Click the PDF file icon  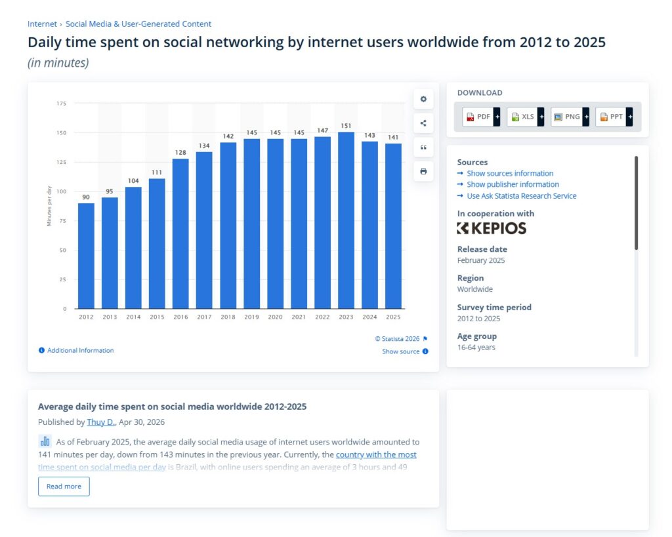tap(471, 117)
